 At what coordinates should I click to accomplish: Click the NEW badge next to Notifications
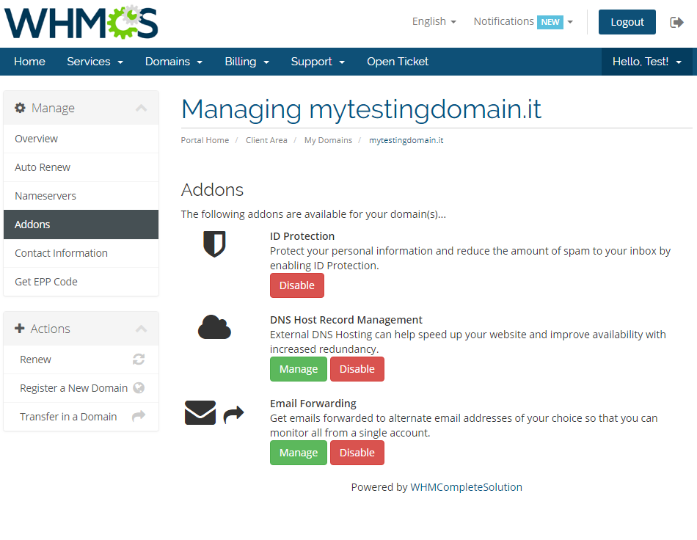(x=550, y=22)
